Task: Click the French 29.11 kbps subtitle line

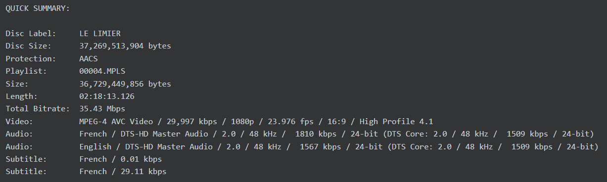Action: tap(123, 172)
